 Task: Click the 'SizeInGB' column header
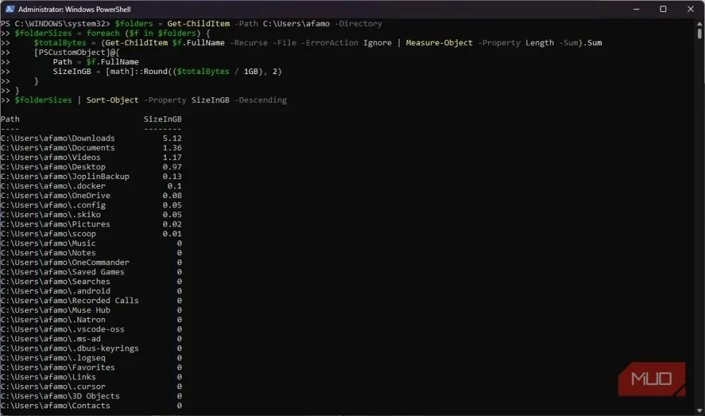pos(163,119)
